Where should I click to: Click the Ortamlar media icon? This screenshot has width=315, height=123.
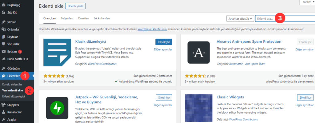pos(3,30)
